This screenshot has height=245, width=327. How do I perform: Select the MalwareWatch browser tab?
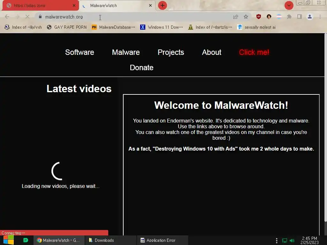click(x=117, y=5)
